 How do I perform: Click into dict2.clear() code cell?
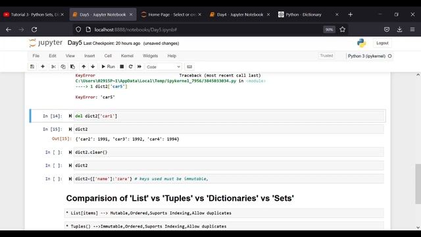(229, 152)
